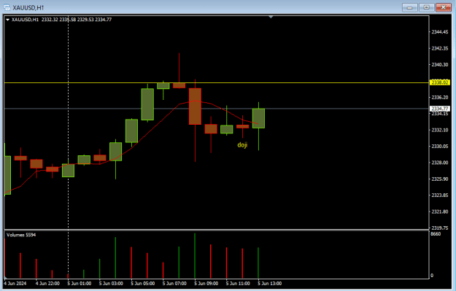Click the Volumes 5594 indicator label
Image resolution: width=456 pixels, height=291 pixels.
point(21,235)
